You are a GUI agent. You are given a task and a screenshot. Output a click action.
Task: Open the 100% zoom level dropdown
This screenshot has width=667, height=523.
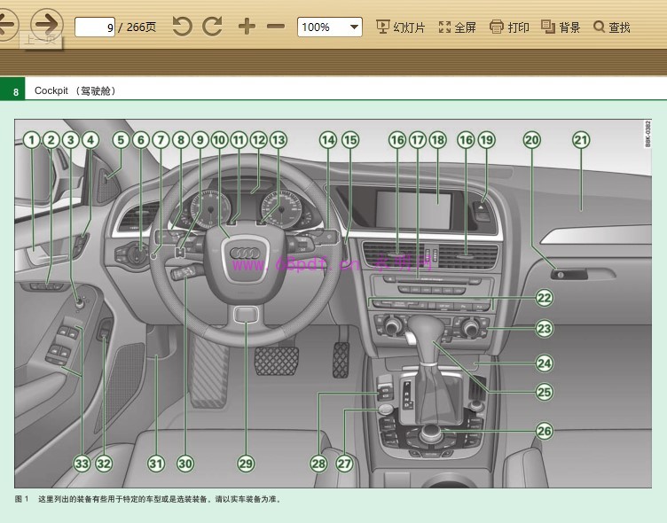[x=329, y=27]
